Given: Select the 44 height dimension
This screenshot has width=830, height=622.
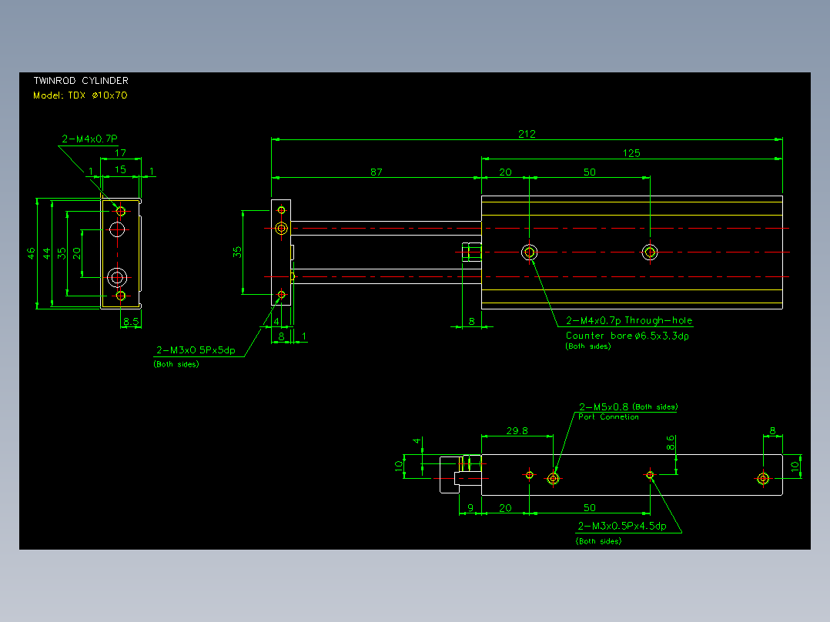Looking at the screenshot, I should 46,253.
